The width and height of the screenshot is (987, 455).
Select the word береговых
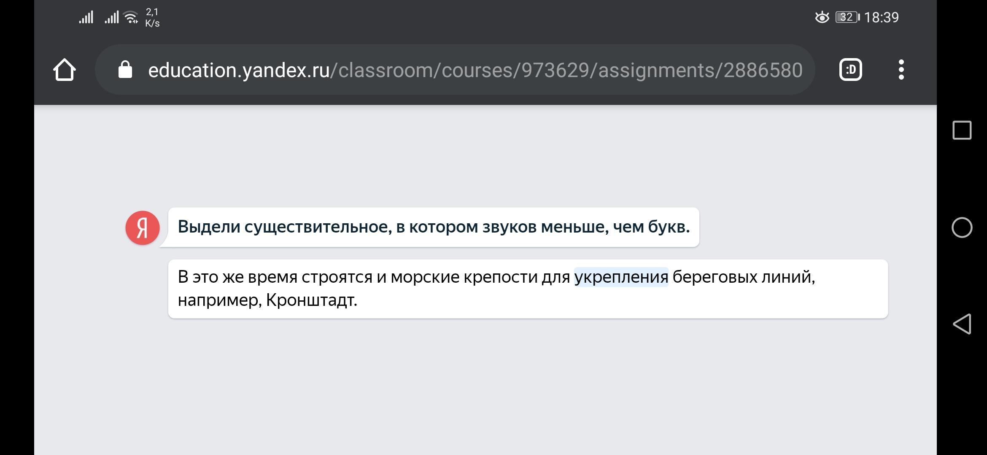(714, 277)
